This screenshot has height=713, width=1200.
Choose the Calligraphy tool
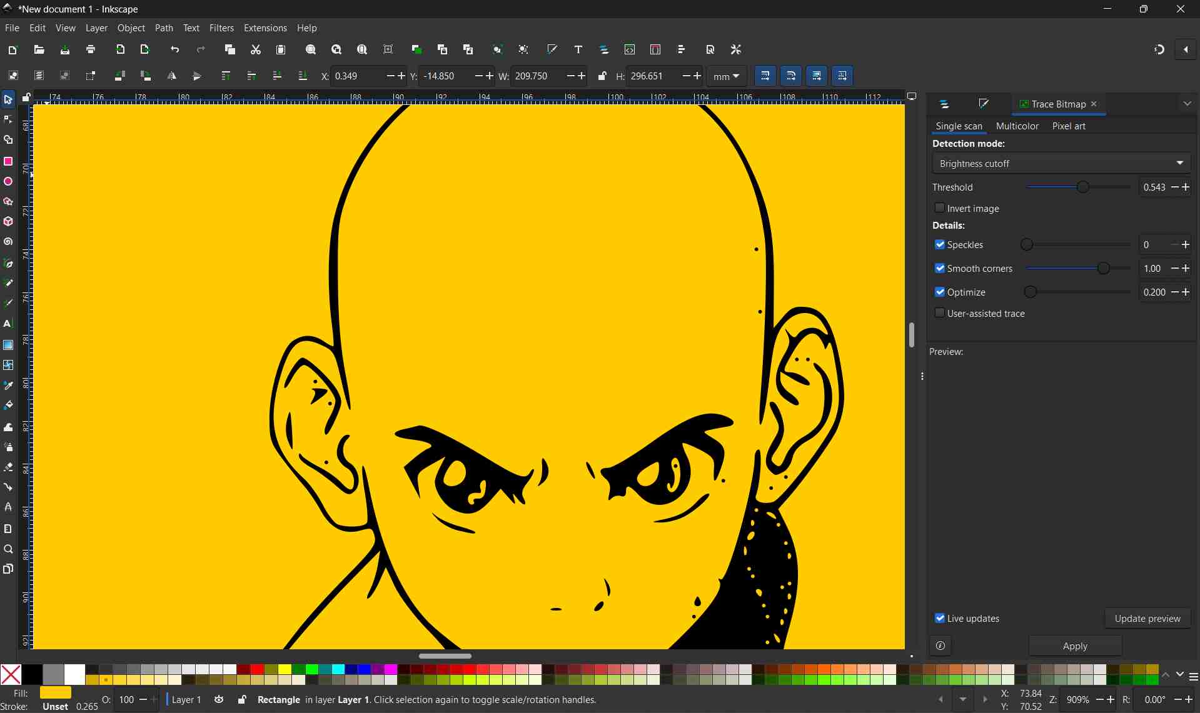[x=8, y=303]
